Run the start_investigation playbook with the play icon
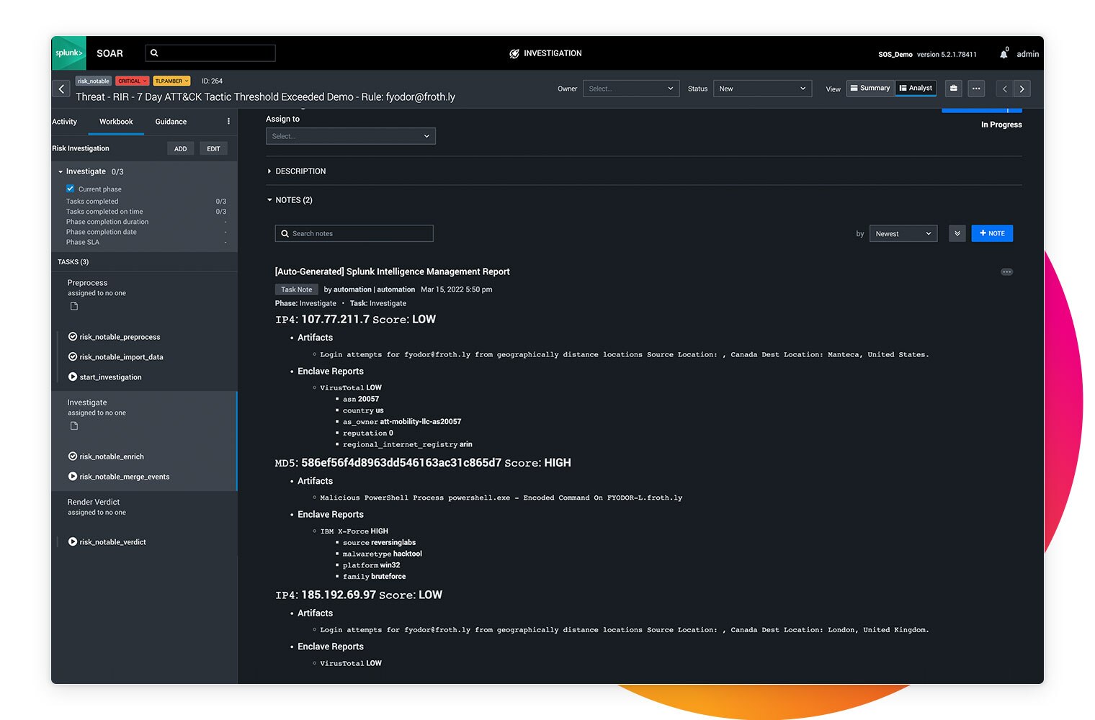This screenshot has height=720, width=1095. [72, 377]
